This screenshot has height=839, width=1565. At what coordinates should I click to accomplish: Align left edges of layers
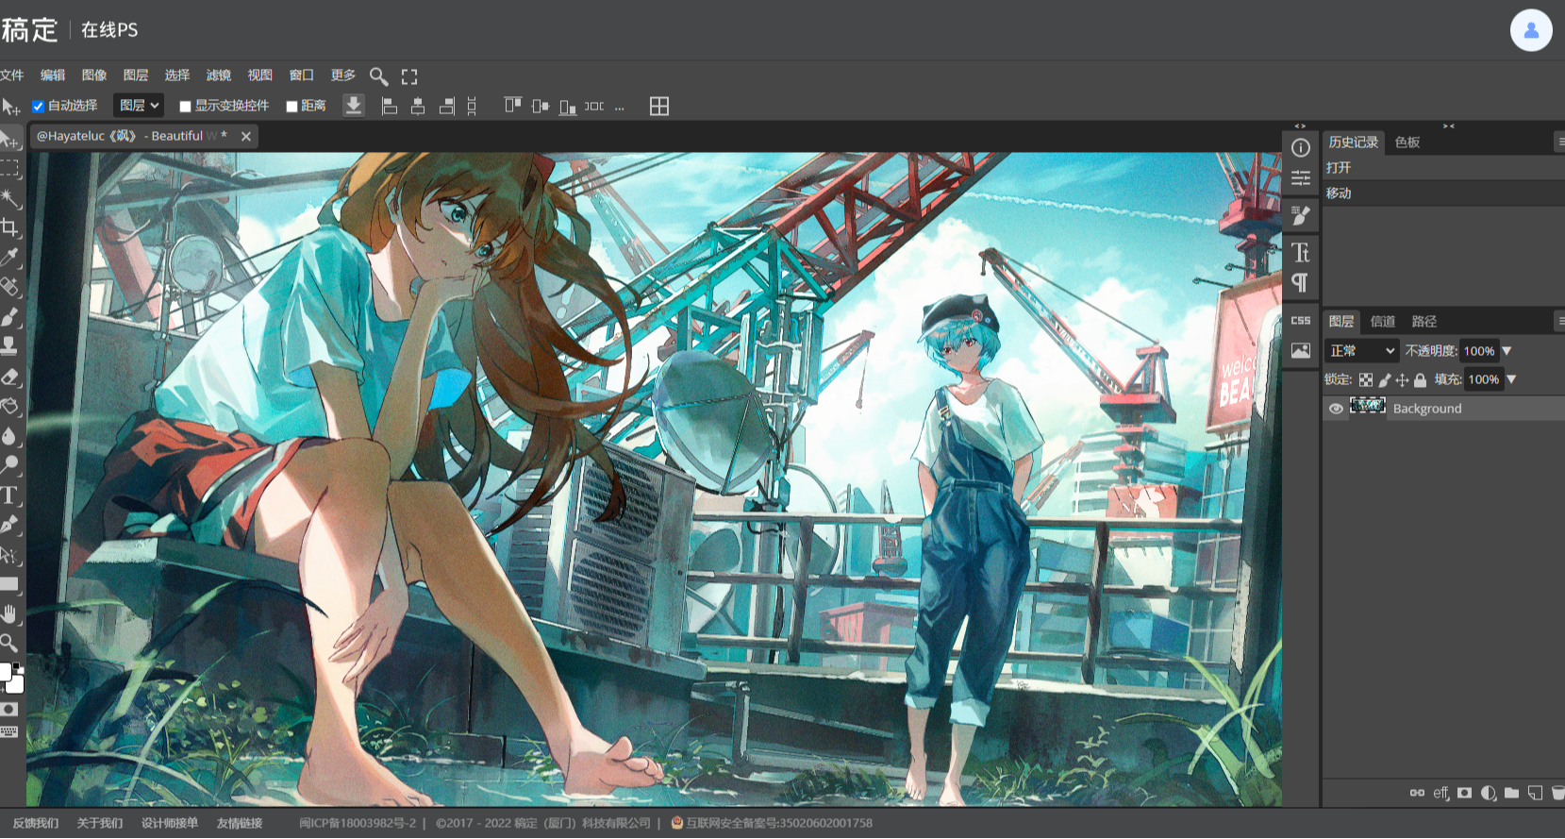click(389, 107)
